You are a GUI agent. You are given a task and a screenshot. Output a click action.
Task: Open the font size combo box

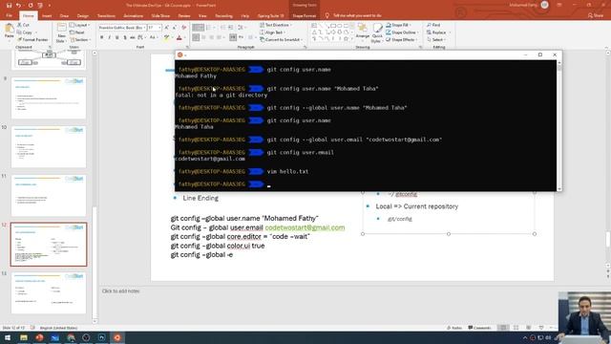(x=155, y=28)
